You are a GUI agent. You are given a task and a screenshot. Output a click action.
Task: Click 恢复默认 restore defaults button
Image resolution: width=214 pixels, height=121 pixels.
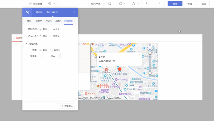[66, 106]
